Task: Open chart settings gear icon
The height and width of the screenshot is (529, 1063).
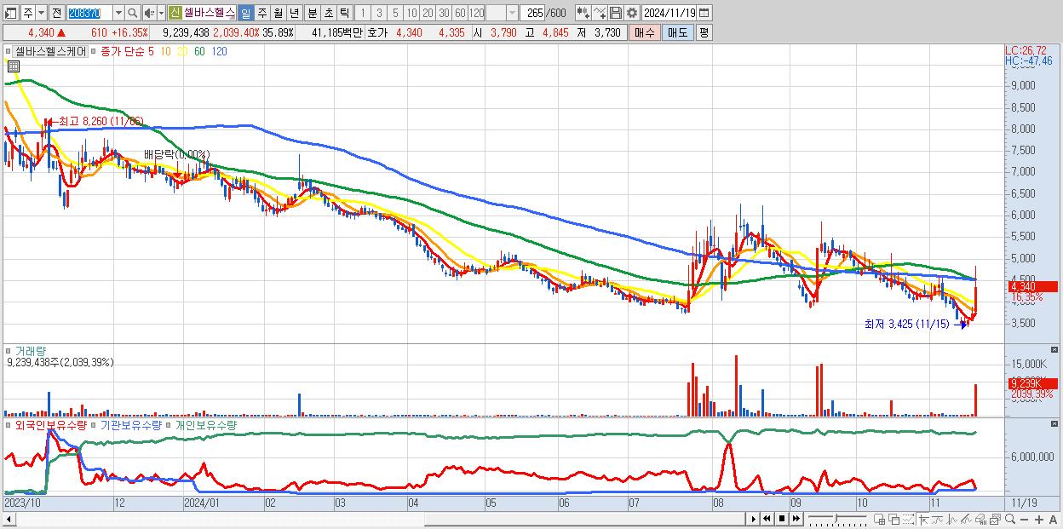Action: [631, 13]
